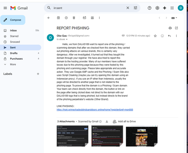Screen dimensions: 188x153
Task: Print the REPORT PHISHING email
Action: [170, 28]
